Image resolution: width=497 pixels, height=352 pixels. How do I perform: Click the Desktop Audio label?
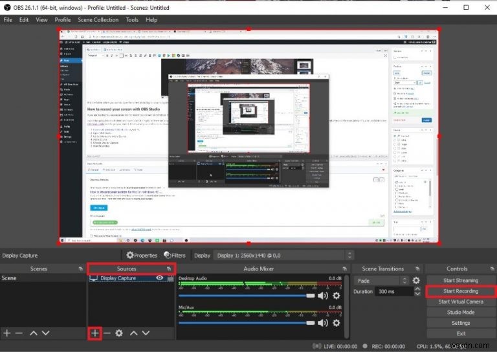[x=192, y=278]
